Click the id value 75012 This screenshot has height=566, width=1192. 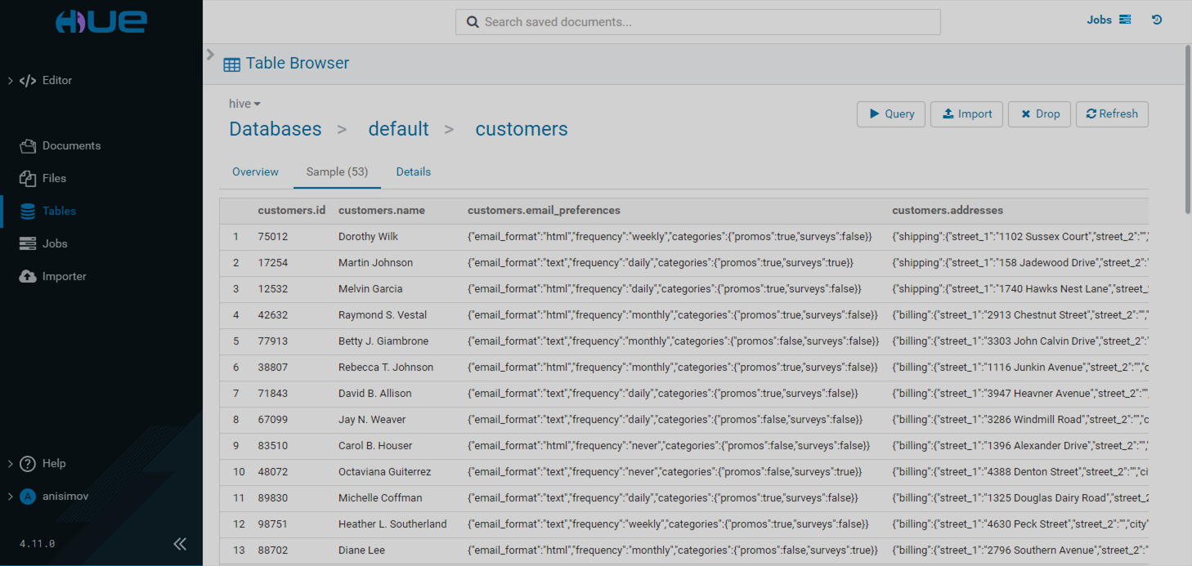pos(273,237)
